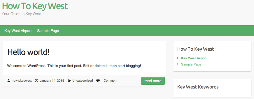
Task: Open Sample Page in green navigation bar
Action: (x=48, y=31)
